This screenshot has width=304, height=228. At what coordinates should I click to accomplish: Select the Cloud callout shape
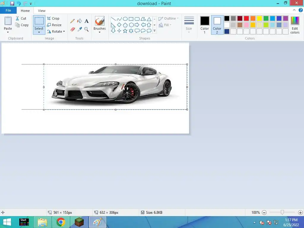coord(149,31)
